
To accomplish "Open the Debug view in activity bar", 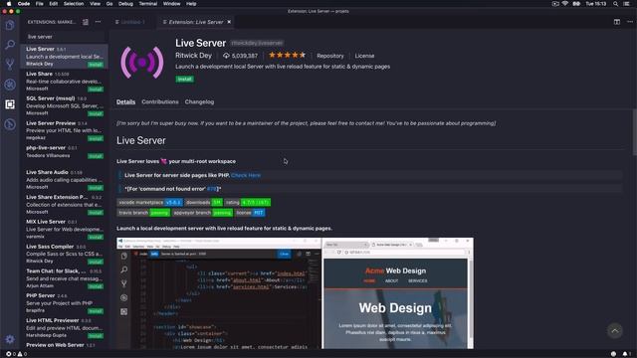I will coord(10,84).
